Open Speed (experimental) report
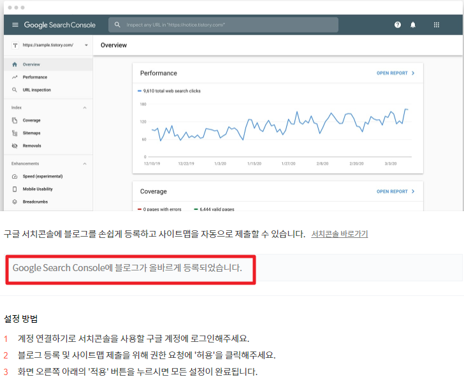The image size is (464, 384). 48,176
